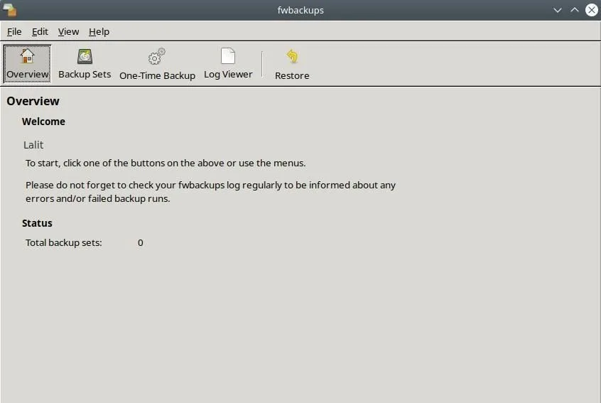601x403 pixels.
Task: Click the Overview house icon
Action: pos(27,57)
